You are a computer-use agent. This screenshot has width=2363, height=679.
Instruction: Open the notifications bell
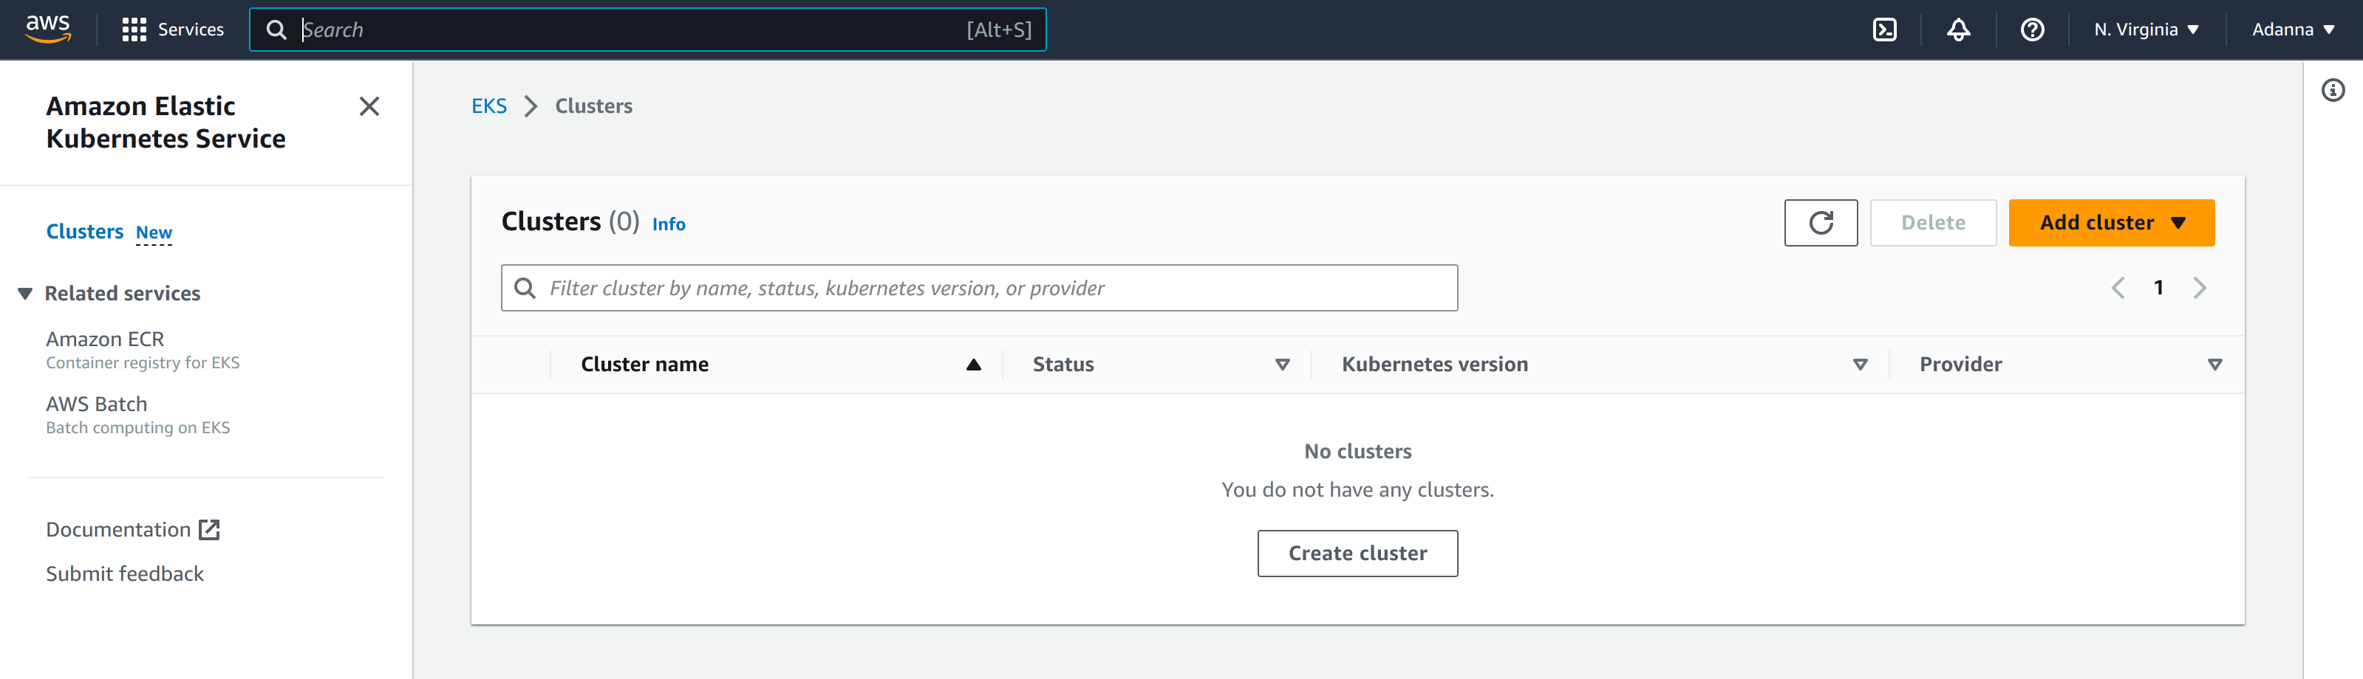(1959, 30)
